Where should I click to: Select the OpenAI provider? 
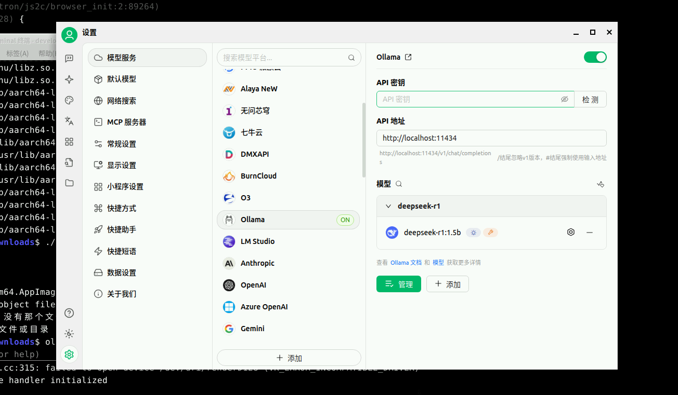pos(288,285)
